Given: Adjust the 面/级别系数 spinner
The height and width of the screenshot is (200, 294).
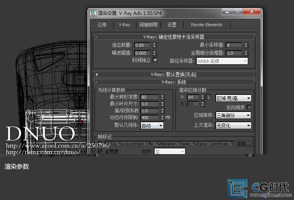Looking at the screenshot, I should click(x=163, y=111).
